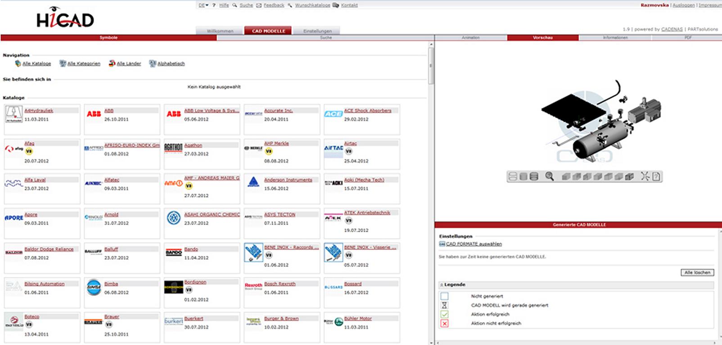Open the Bühler Motor catalog link

pos(358,318)
